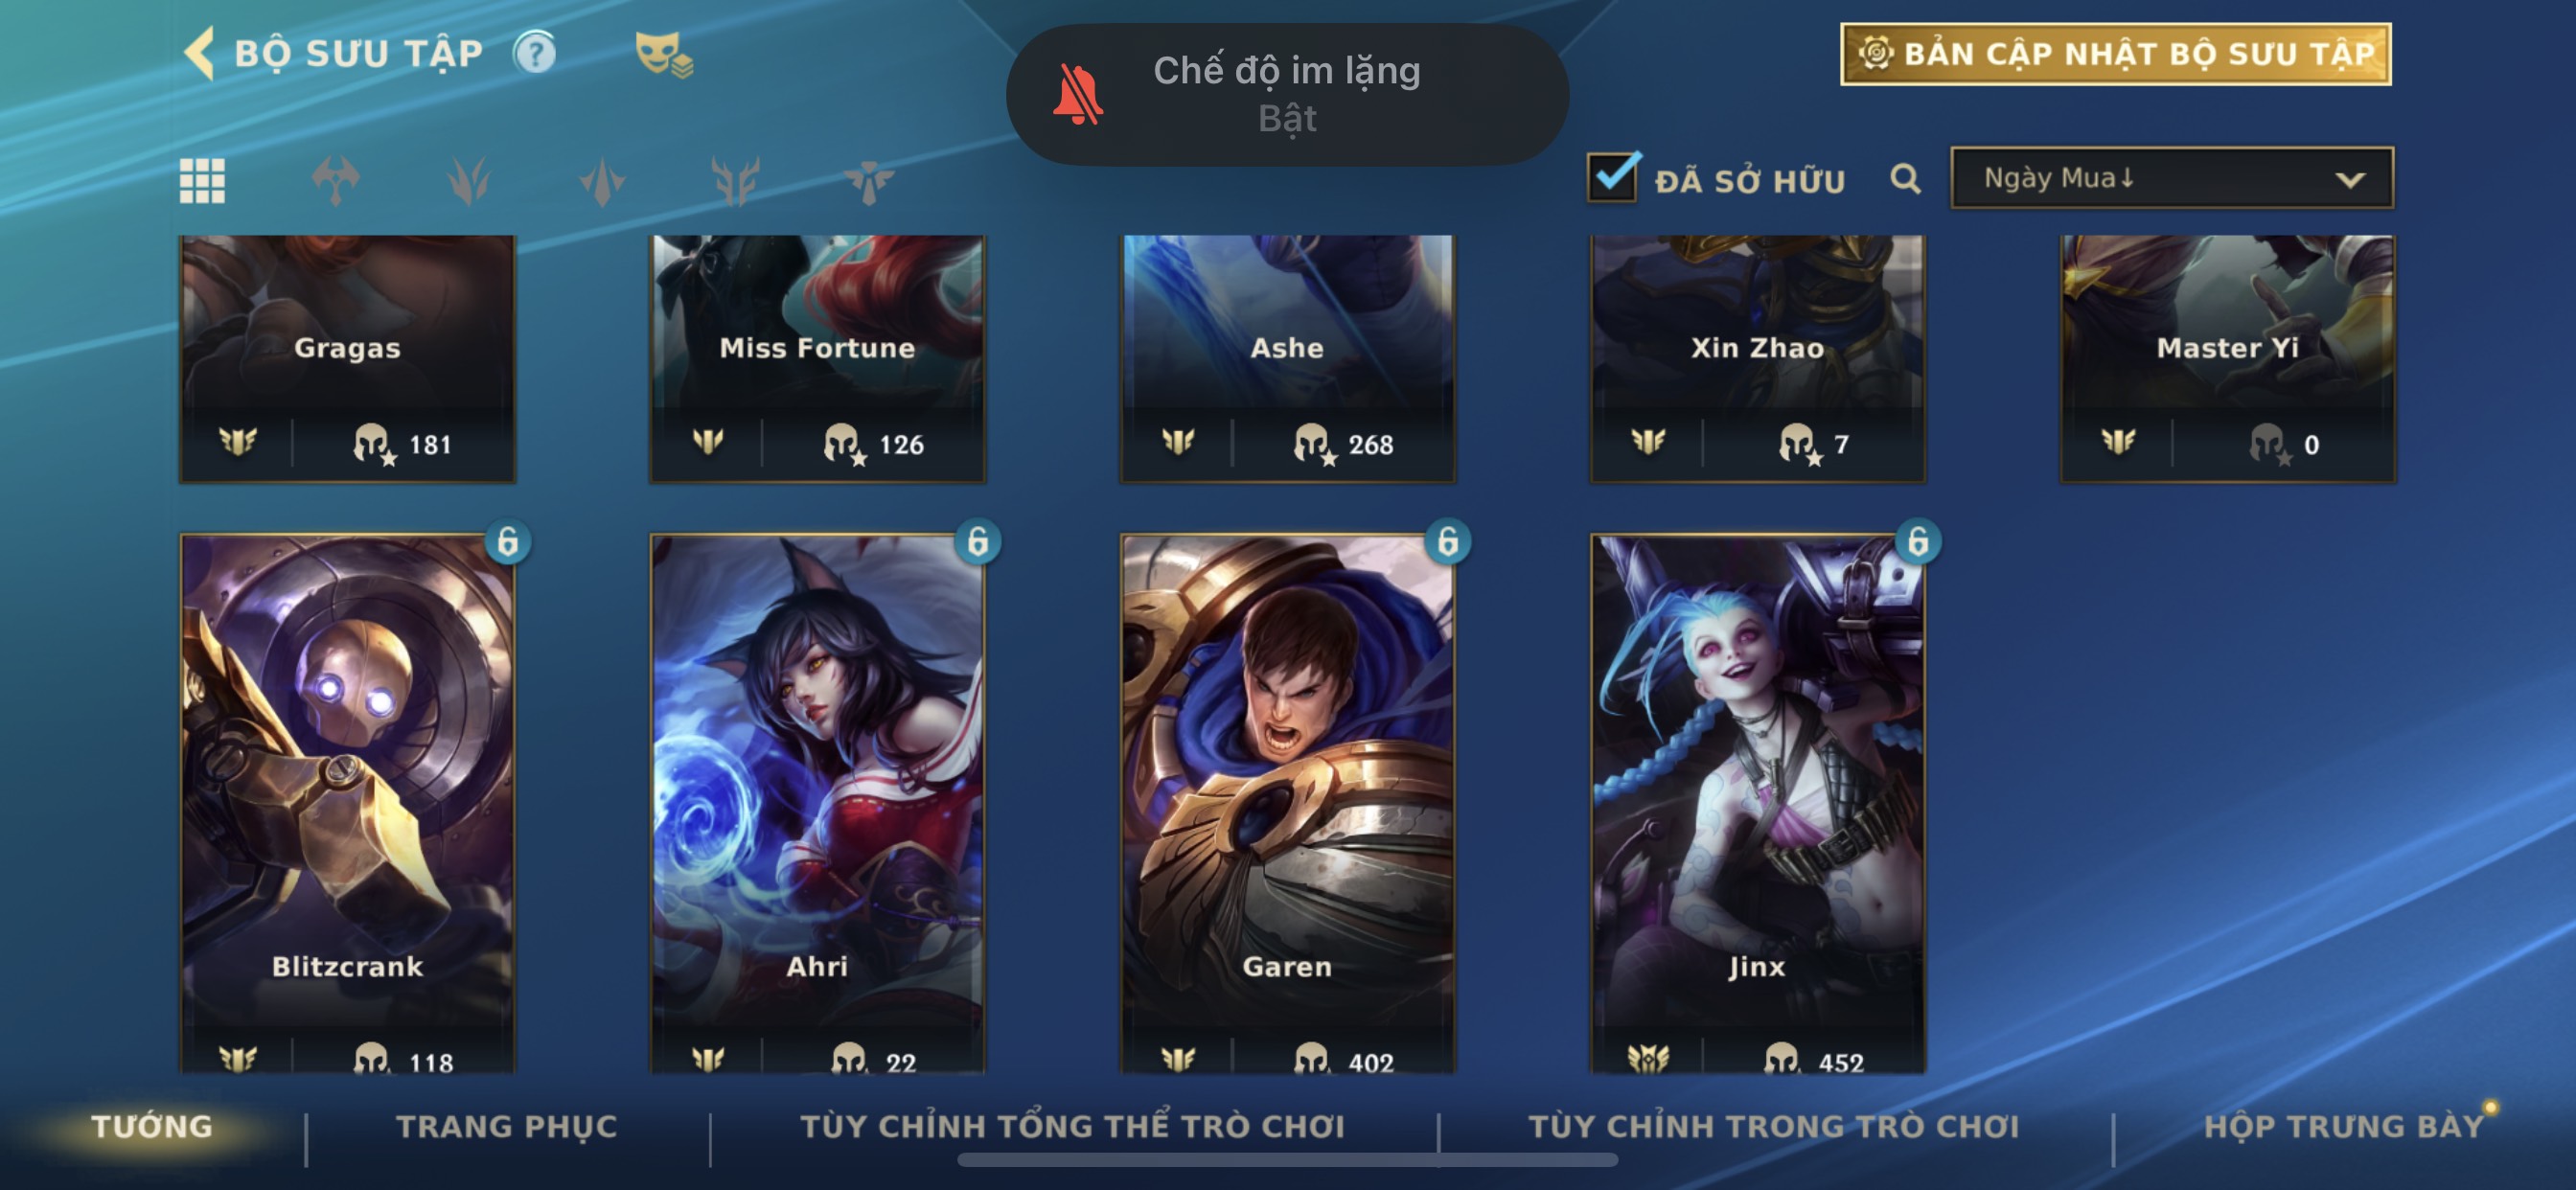
Task: Toggle the Chế độ im lặng banner
Action: [x=1287, y=94]
